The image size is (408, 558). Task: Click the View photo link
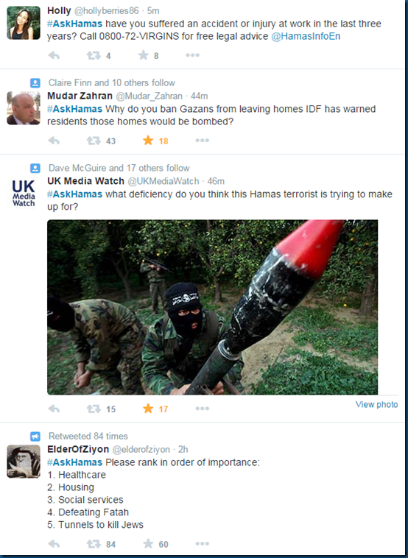pos(376,404)
